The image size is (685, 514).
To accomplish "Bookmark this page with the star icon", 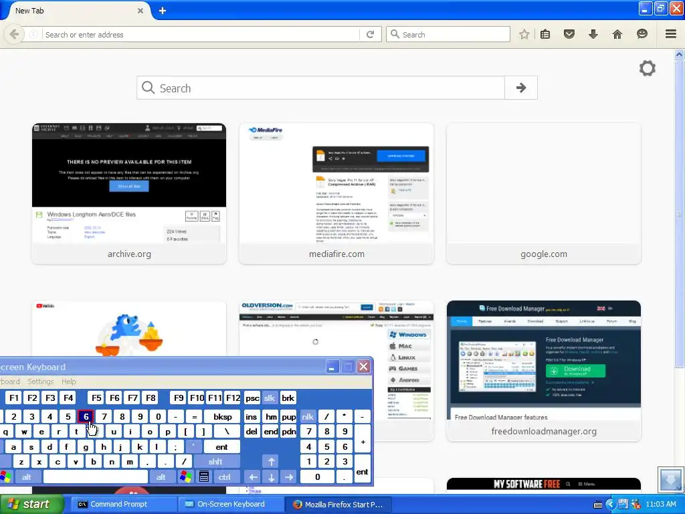I will point(524,34).
